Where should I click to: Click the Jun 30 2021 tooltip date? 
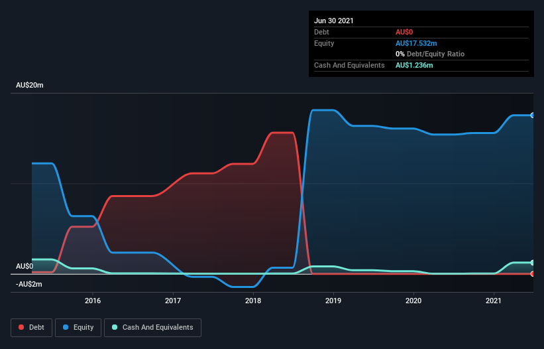(x=334, y=21)
